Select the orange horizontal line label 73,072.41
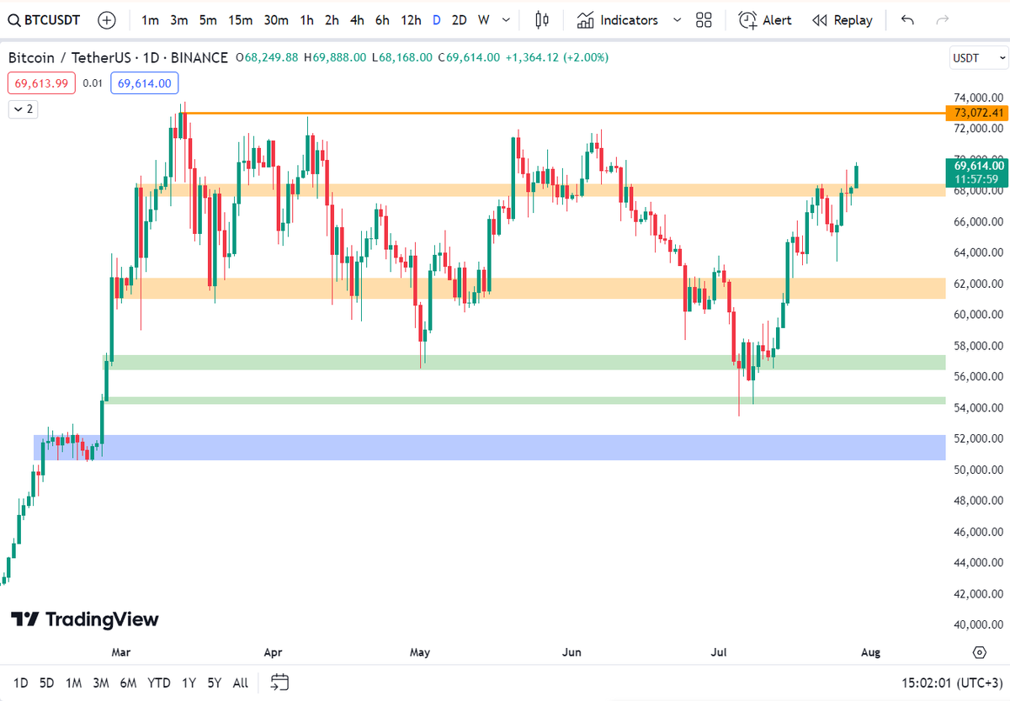 976,113
